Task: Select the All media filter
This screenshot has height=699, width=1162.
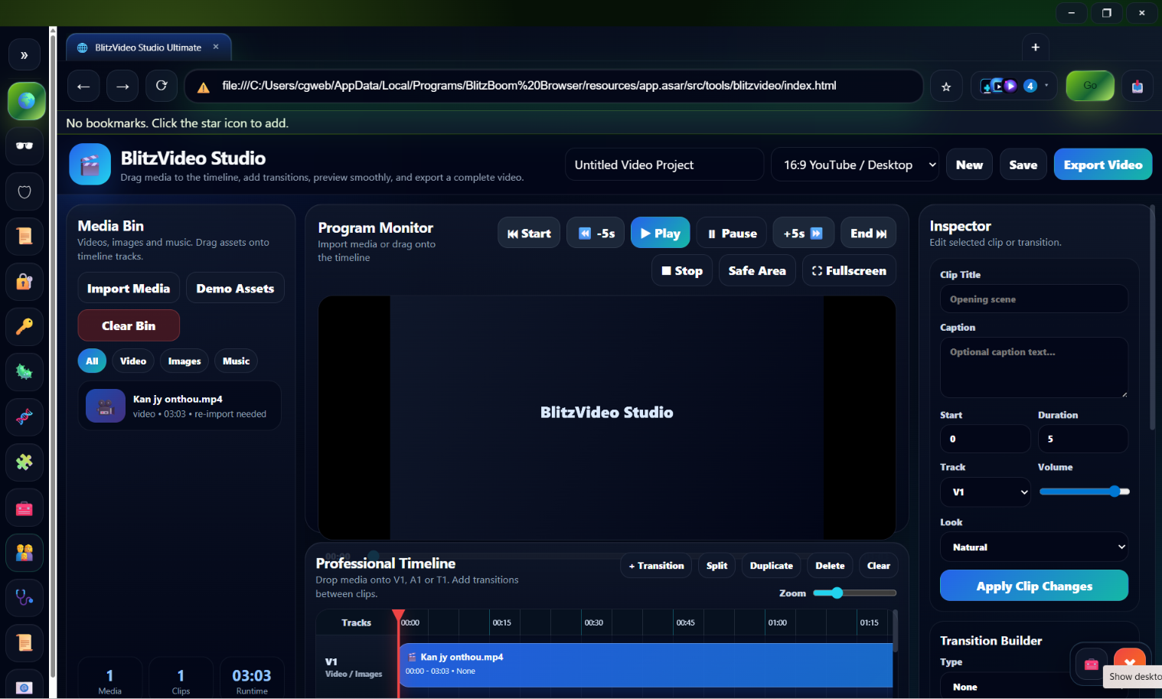Action: tap(92, 361)
